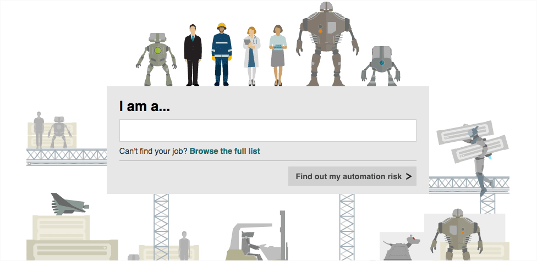Click the green-chested robot figure

coord(156,59)
